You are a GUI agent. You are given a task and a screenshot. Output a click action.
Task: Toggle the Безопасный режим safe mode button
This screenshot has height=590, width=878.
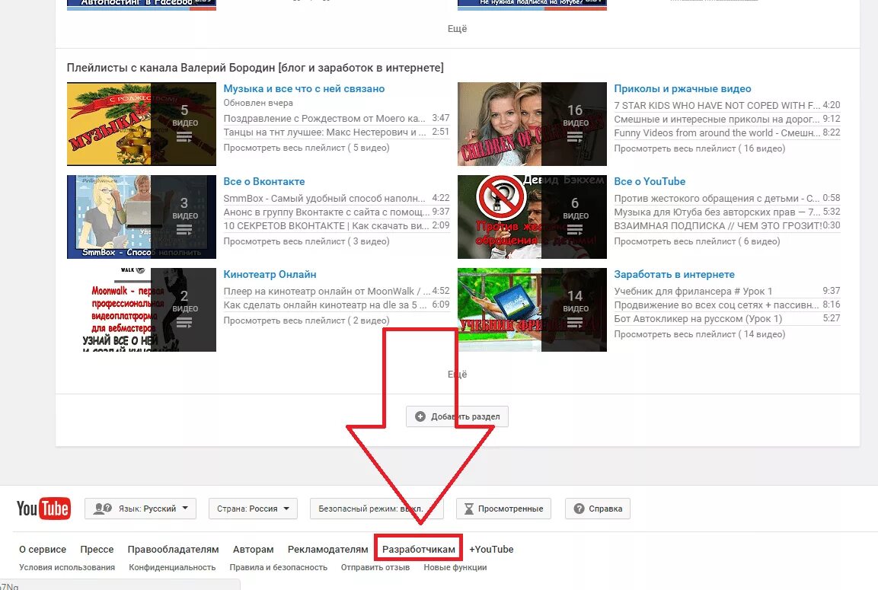click(x=376, y=509)
